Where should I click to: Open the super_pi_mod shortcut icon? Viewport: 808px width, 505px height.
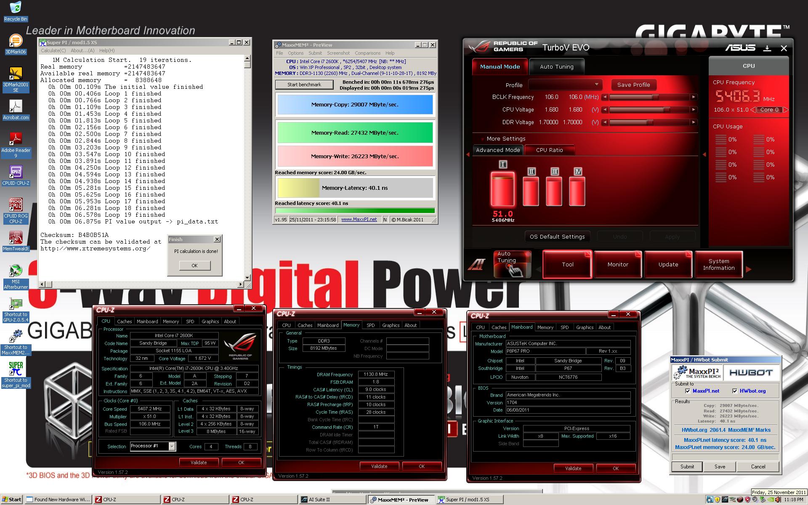tap(16, 375)
